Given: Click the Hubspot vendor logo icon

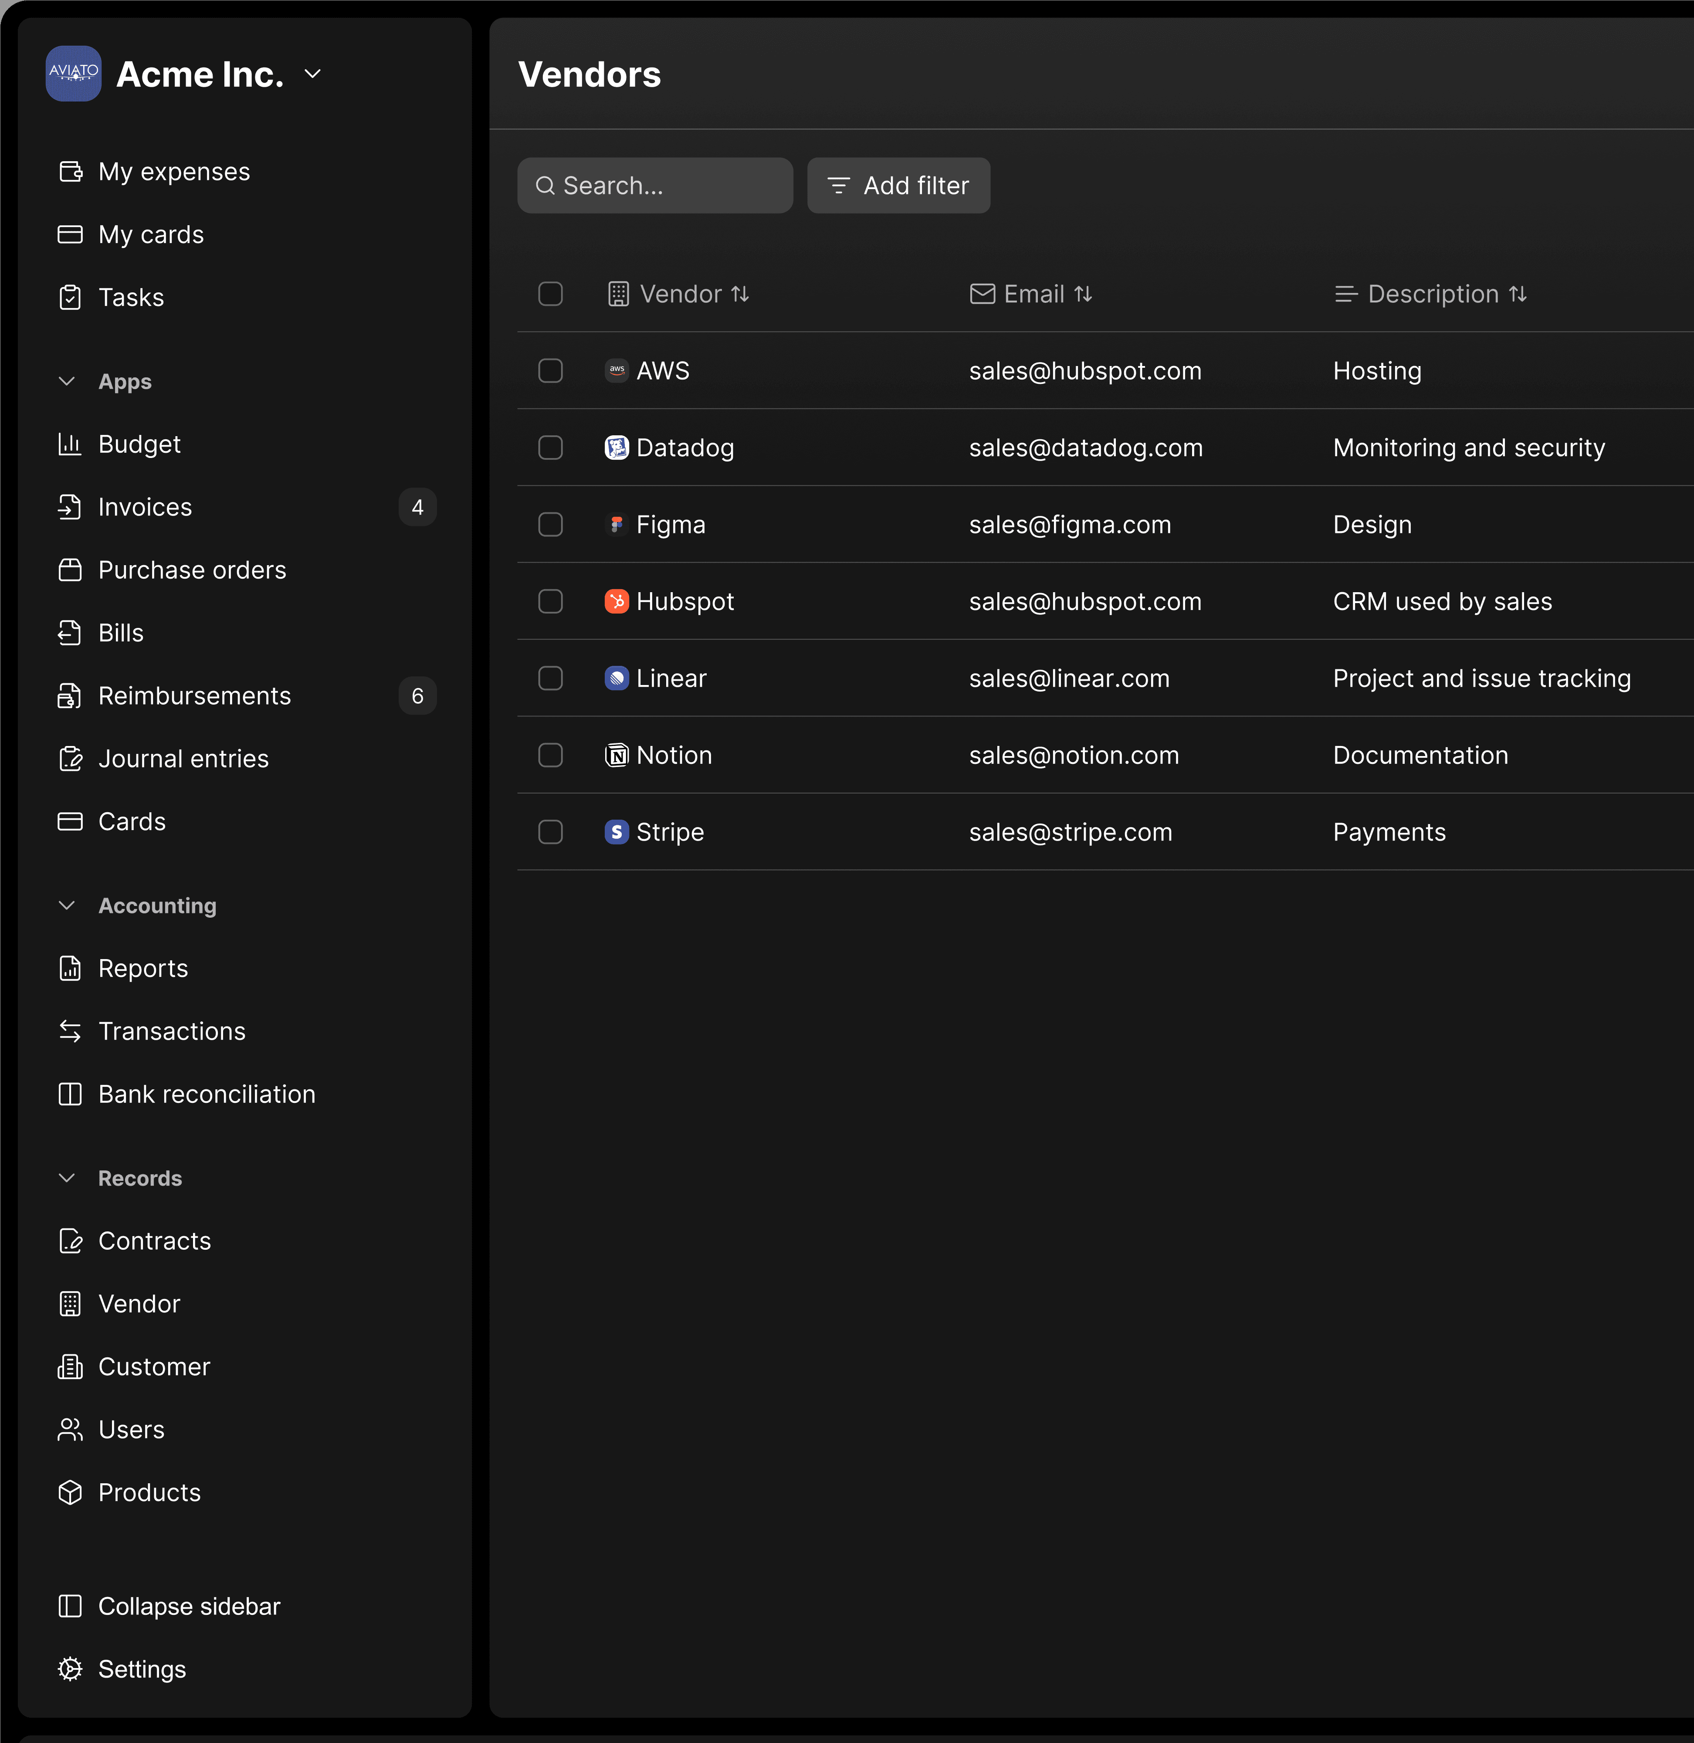Looking at the screenshot, I should tap(617, 601).
